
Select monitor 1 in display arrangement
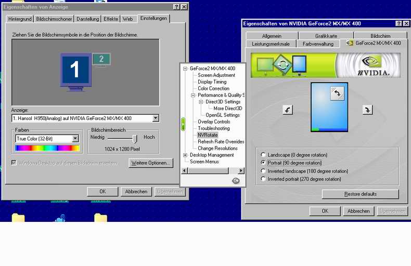tap(75, 70)
